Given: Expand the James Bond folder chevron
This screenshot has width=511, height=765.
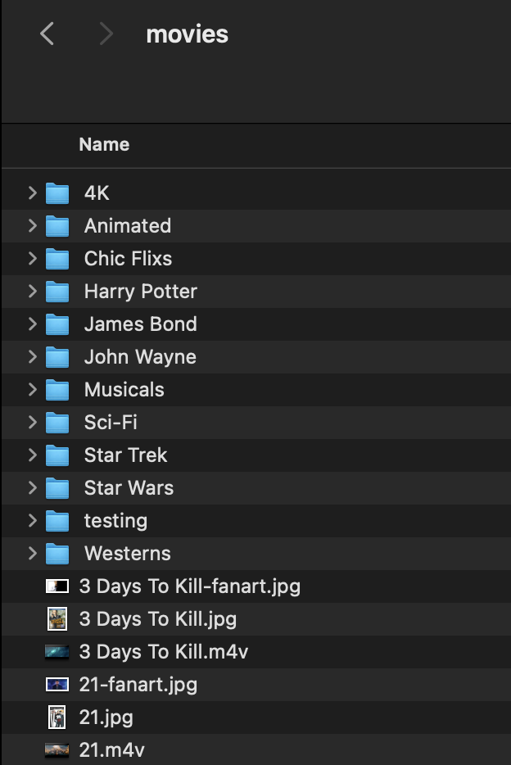Looking at the screenshot, I should (x=32, y=324).
